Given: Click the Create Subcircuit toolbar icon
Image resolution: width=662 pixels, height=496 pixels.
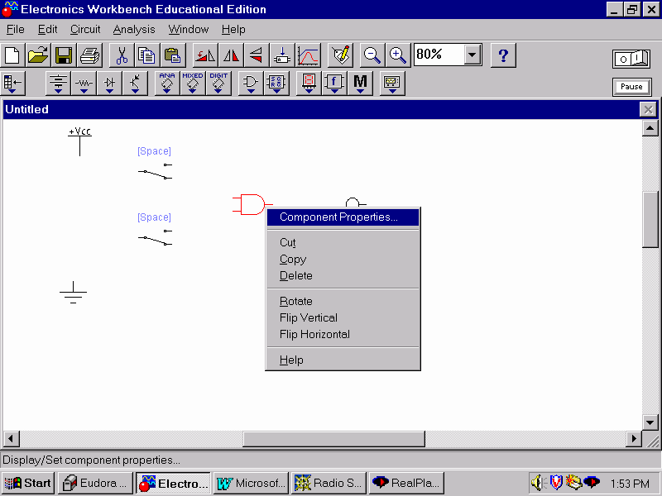Looking at the screenshot, I should pos(282,55).
